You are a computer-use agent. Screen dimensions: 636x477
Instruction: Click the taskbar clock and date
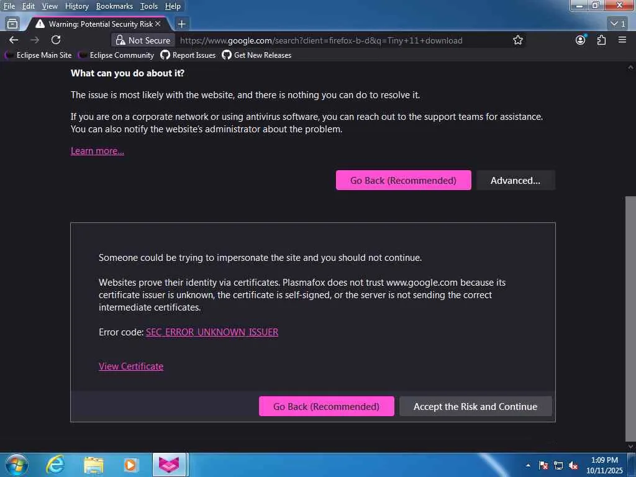[604, 465]
